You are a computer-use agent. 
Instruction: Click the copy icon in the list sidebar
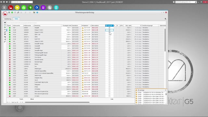click(x=5, y=37)
